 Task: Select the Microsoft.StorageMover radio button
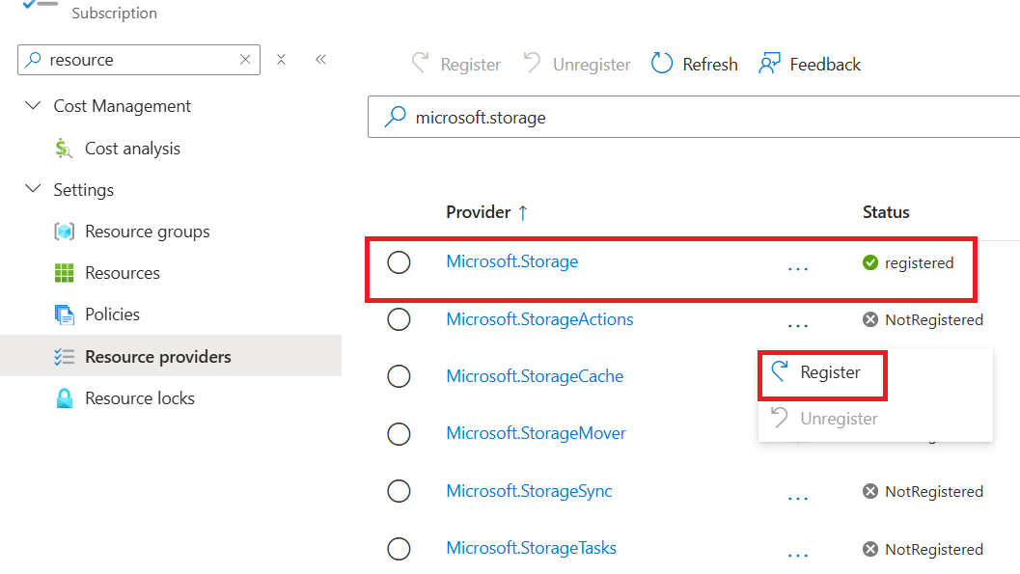point(399,433)
